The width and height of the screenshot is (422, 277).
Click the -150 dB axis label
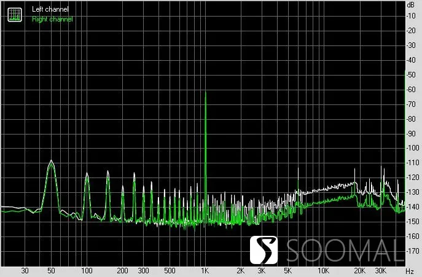click(413, 222)
